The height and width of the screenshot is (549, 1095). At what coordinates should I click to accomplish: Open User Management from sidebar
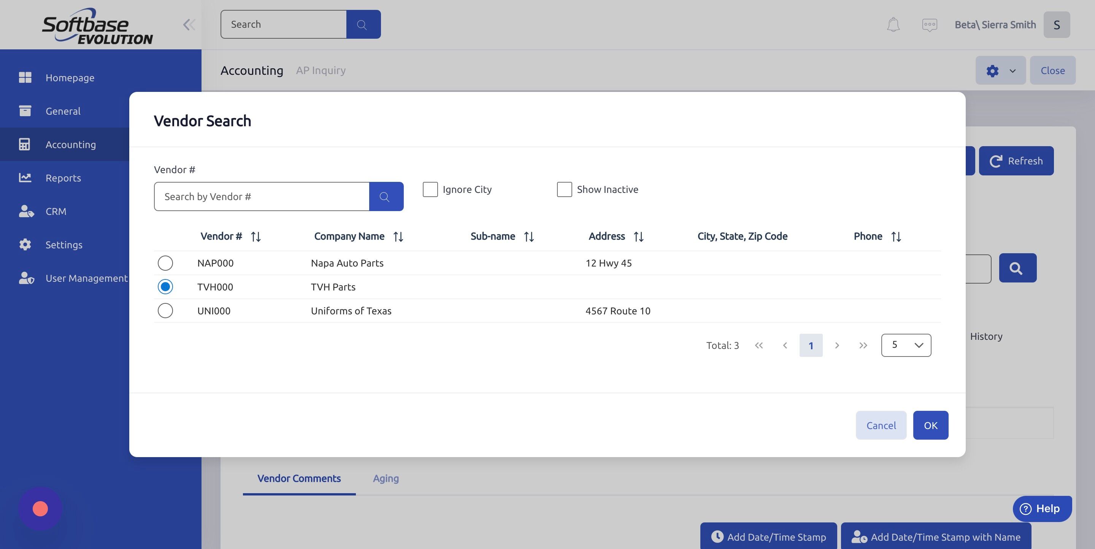pyautogui.click(x=26, y=278)
